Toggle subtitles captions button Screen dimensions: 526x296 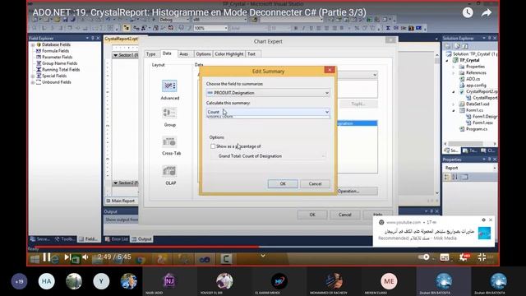(x=445, y=257)
